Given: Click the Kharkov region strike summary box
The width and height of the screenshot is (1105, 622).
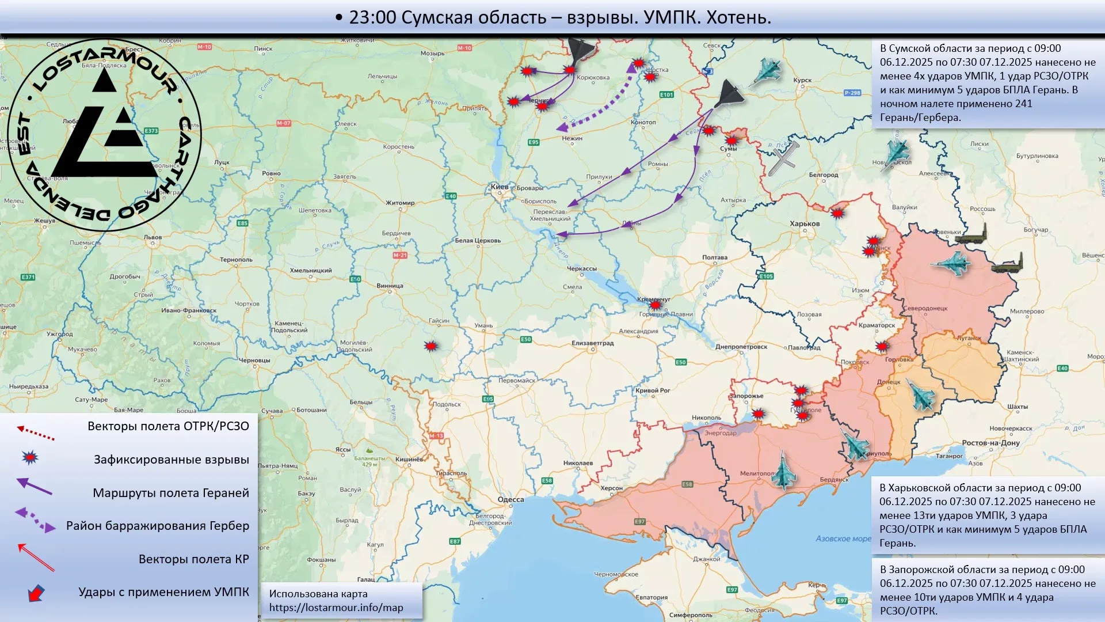Looking at the screenshot, I should [x=987, y=515].
